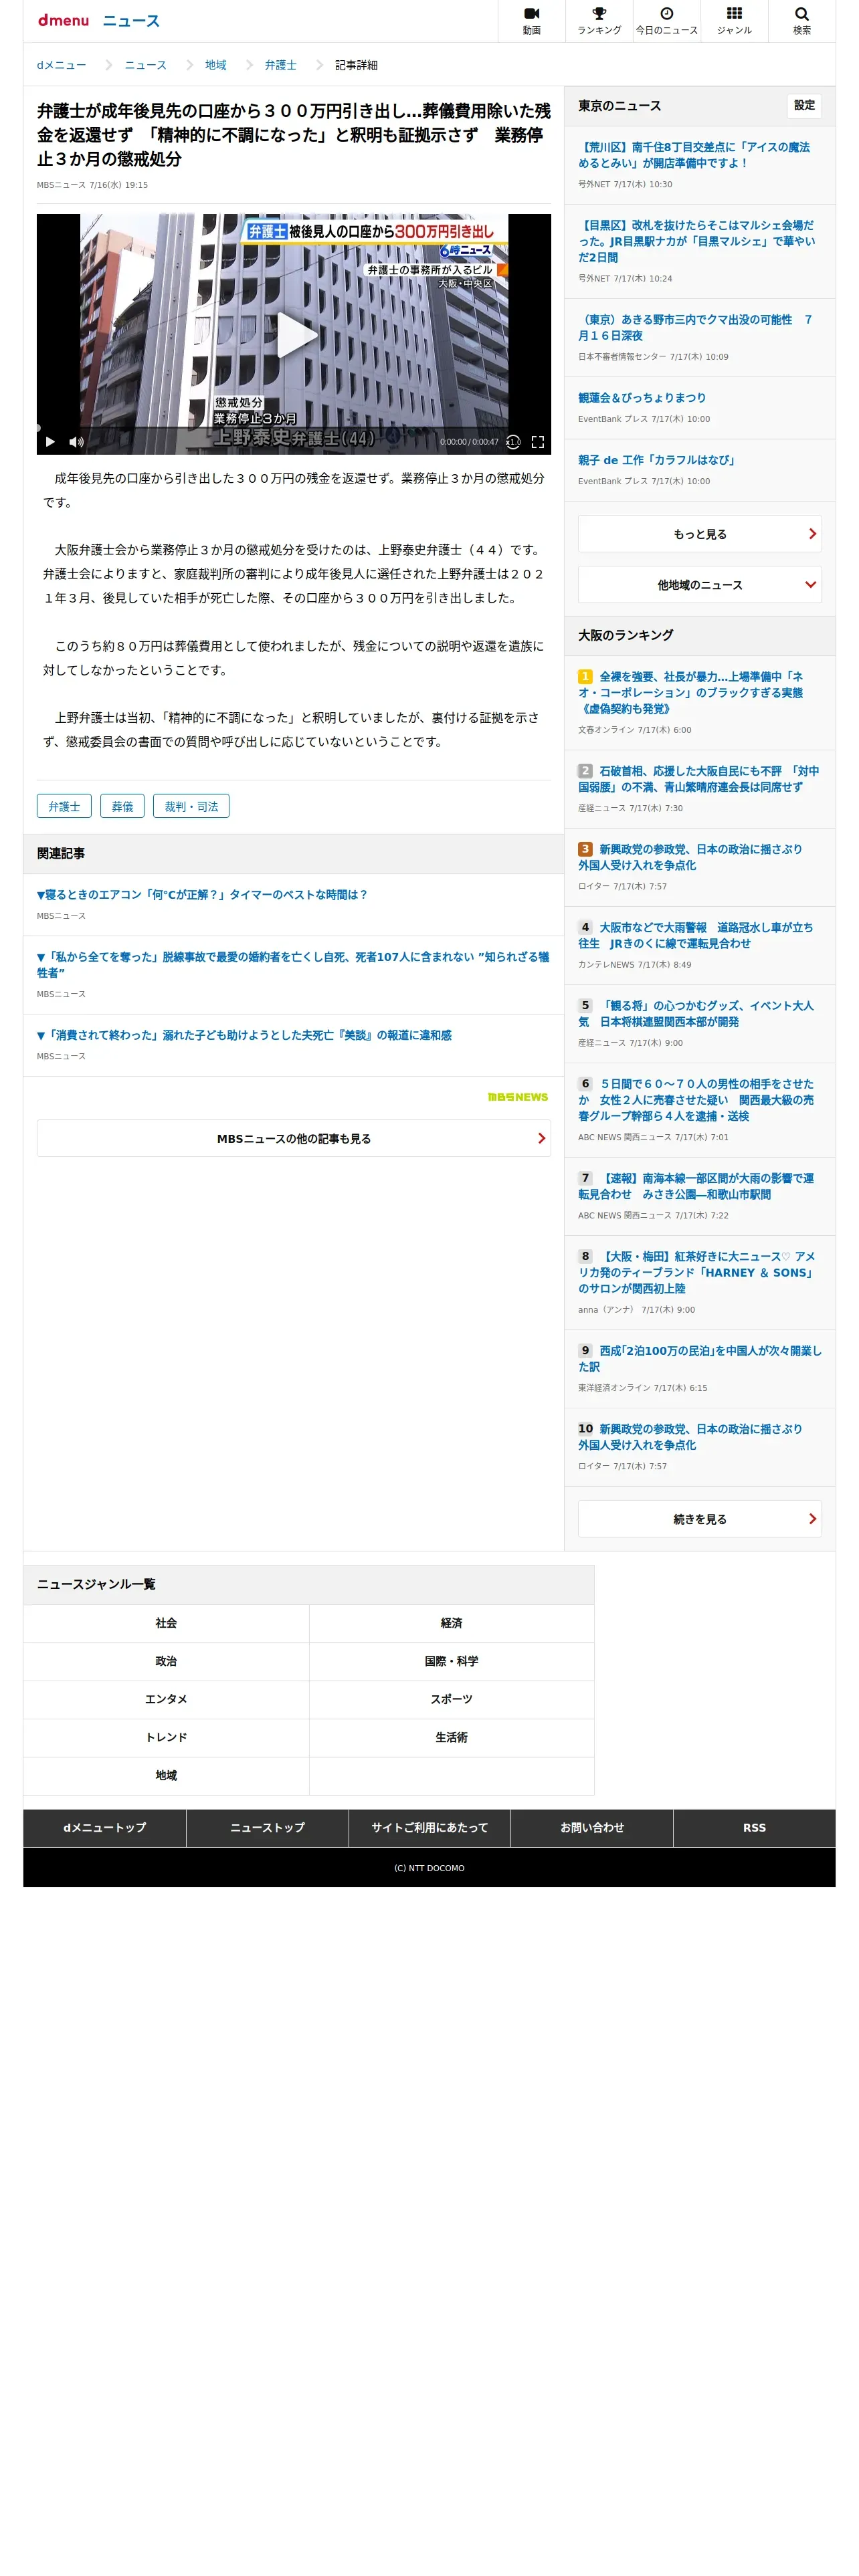This screenshot has height=2576, width=859.
Task: Select the 国際・科学 genre
Action: (452, 1661)
